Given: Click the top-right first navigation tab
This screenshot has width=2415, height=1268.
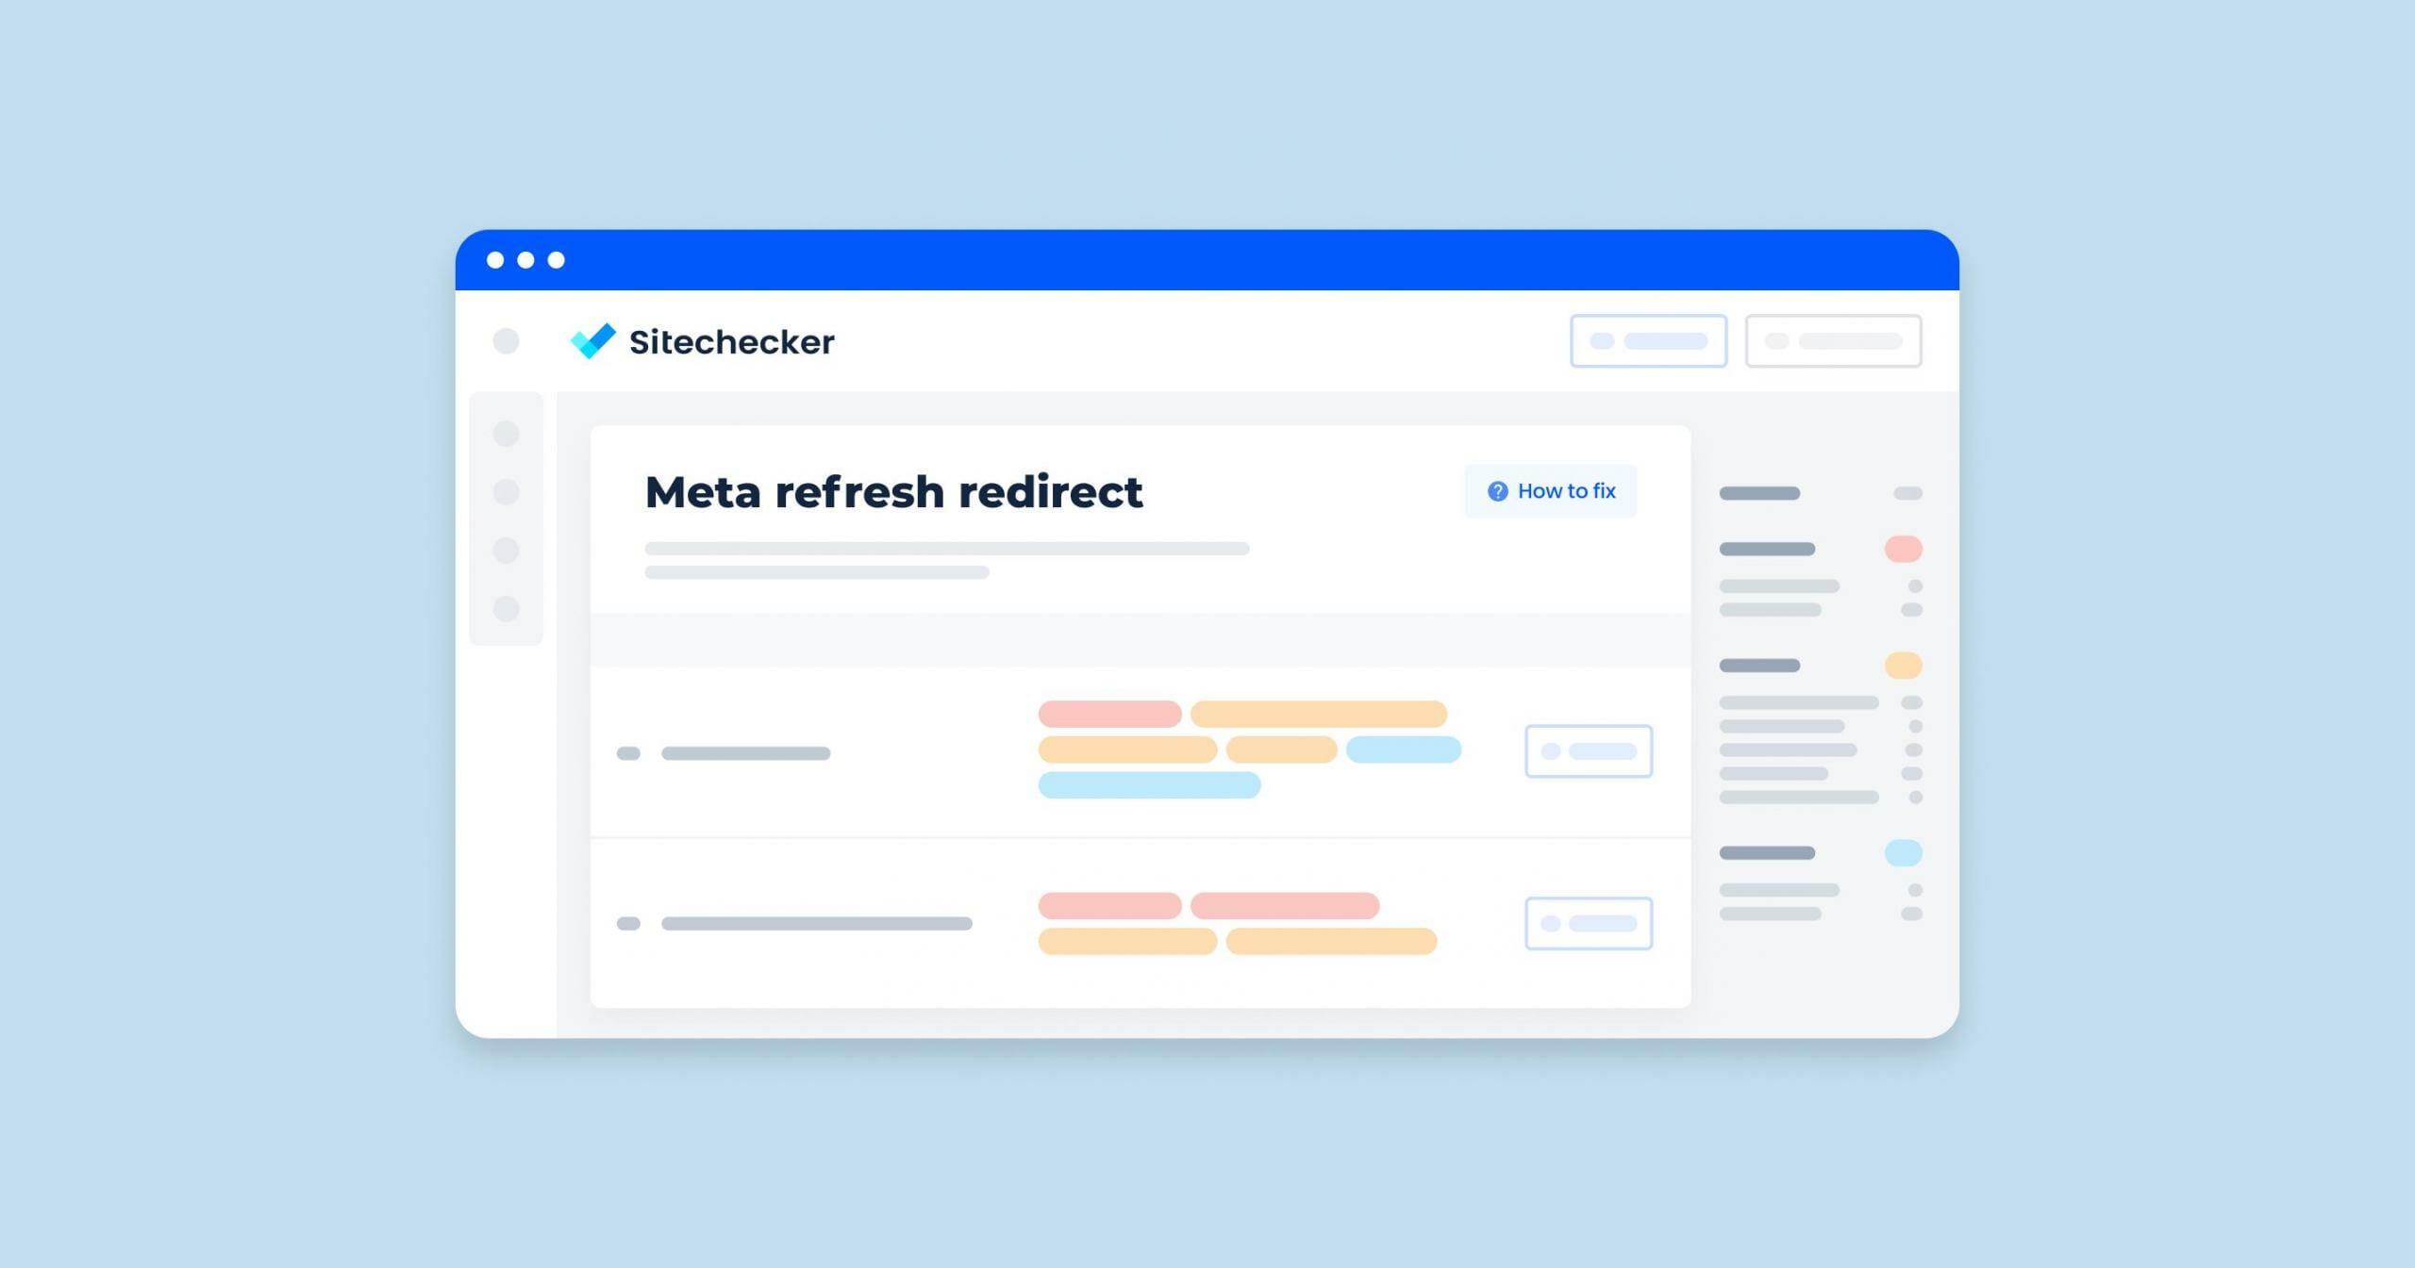Looking at the screenshot, I should pos(1647,340).
